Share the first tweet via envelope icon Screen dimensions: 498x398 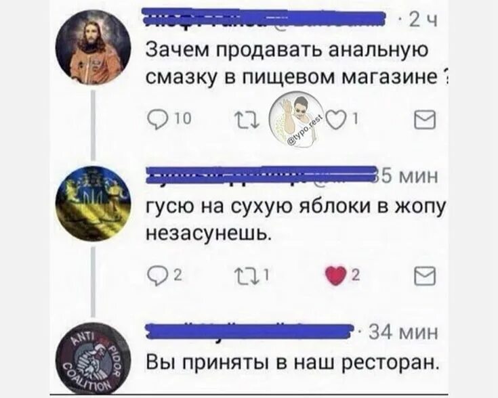tap(425, 119)
